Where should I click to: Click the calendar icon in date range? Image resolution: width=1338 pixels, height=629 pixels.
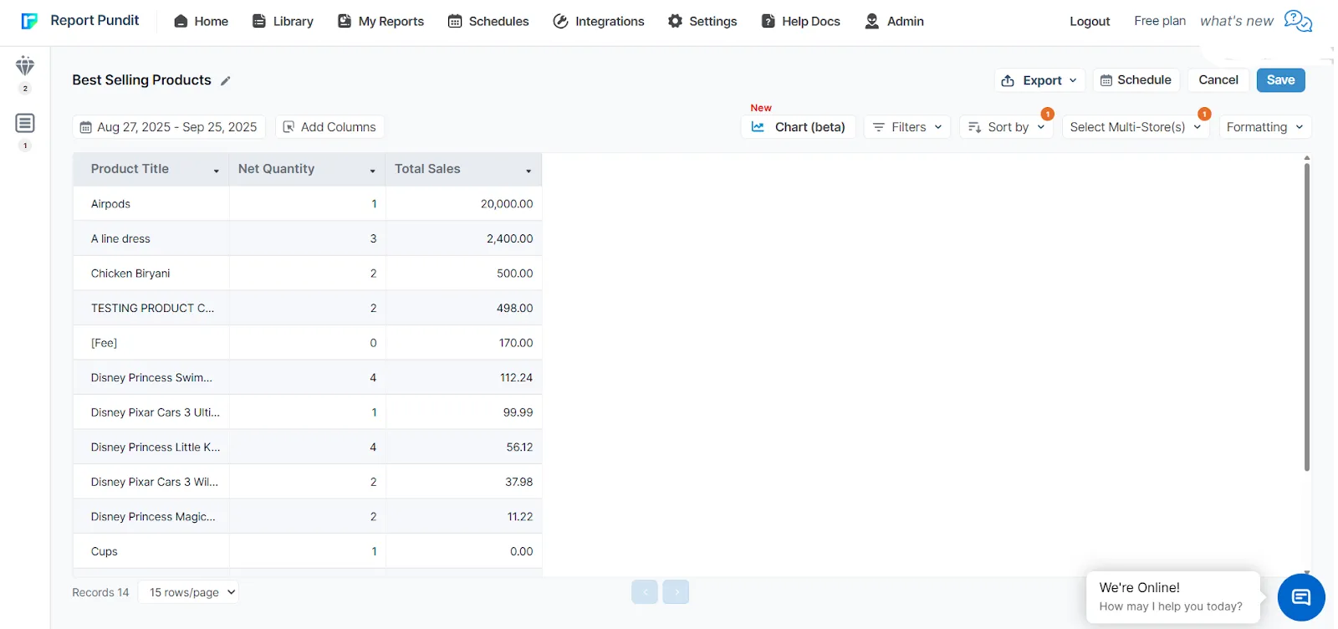pos(85,127)
